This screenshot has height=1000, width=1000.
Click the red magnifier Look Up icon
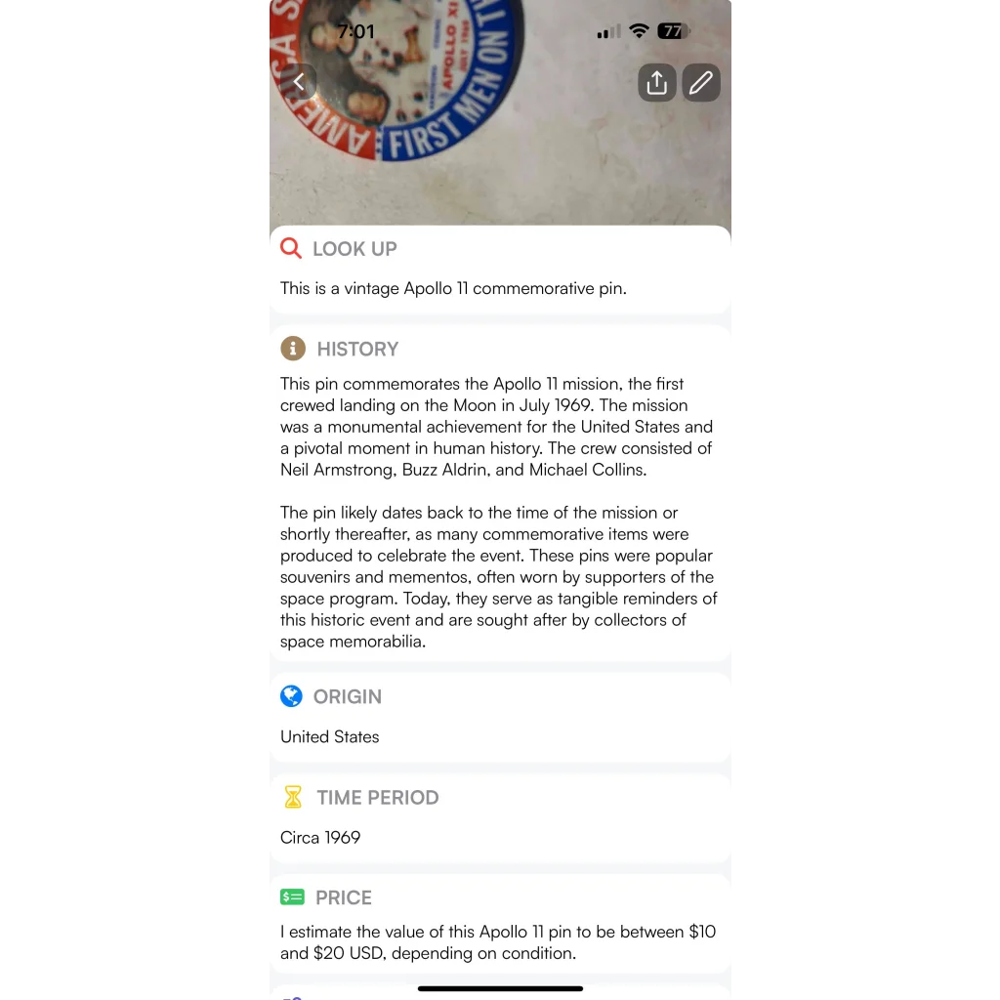point(291,248)
